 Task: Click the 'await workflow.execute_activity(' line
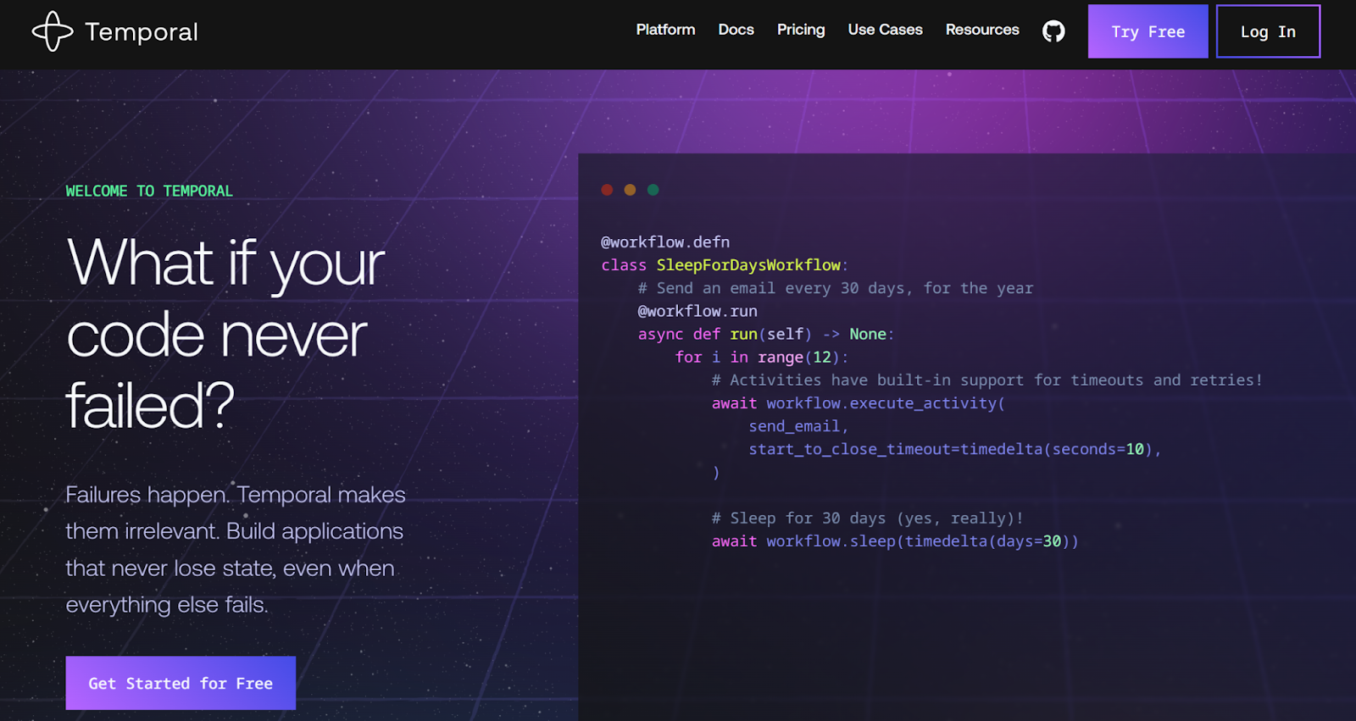(859, 403)
